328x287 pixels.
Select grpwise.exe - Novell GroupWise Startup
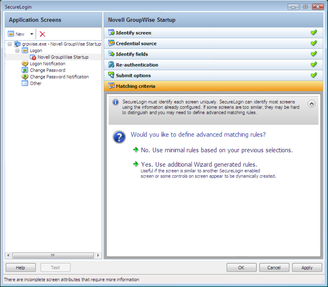click(x=62, y=44)
